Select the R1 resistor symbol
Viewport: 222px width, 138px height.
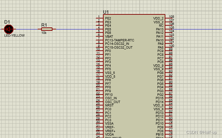pyautogui.click(x=47, y=29)
